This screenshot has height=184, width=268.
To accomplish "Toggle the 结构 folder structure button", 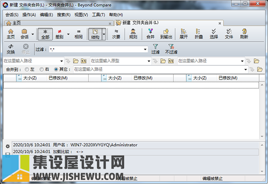I will pyautogui.click(x=95, y=34).
